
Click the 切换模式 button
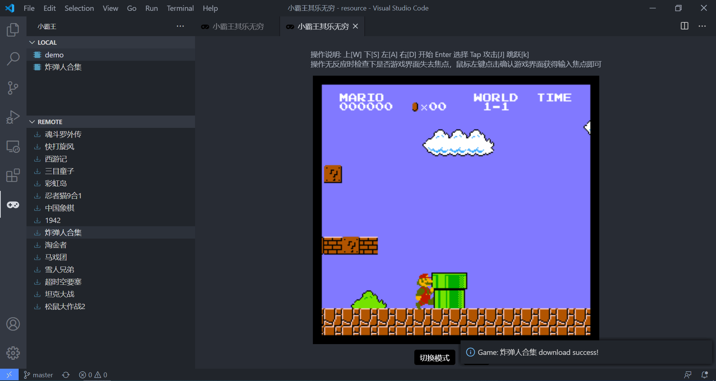click(434, 358)
